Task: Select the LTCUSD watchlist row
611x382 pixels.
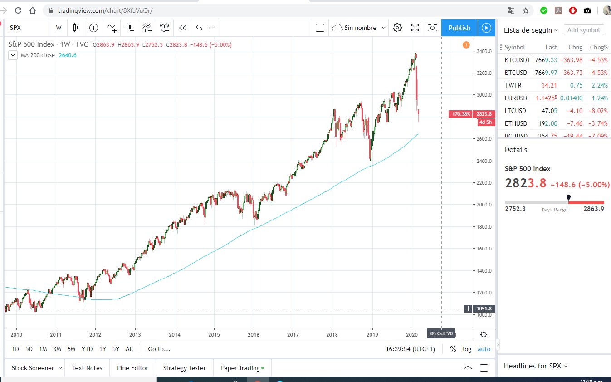Action: (x=554, y=111)
